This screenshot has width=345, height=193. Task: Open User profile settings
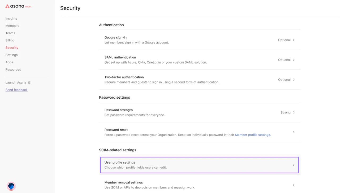point(294,165)
